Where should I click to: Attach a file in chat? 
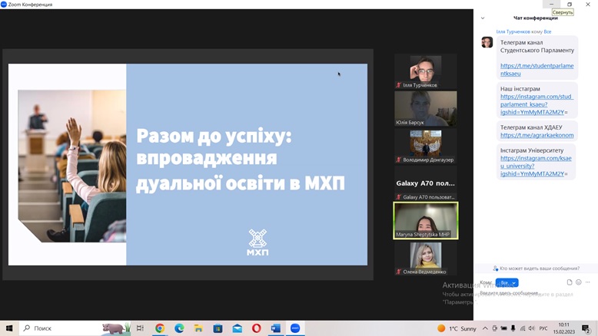click(x=570, y=282)
